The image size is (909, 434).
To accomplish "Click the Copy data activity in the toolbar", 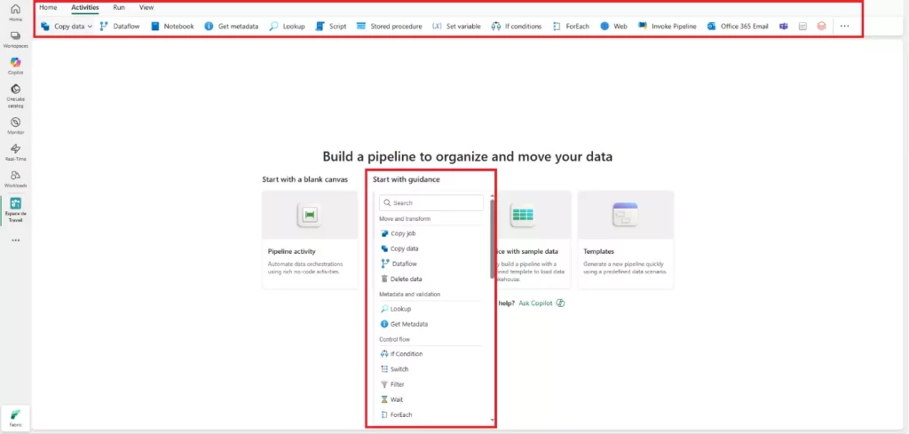I will tap(63, 26).
